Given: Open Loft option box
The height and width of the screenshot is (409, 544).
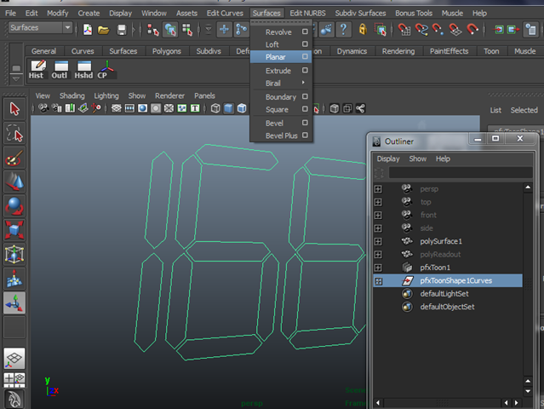Looking at the screenshot, I should click(x=305, y=44).
